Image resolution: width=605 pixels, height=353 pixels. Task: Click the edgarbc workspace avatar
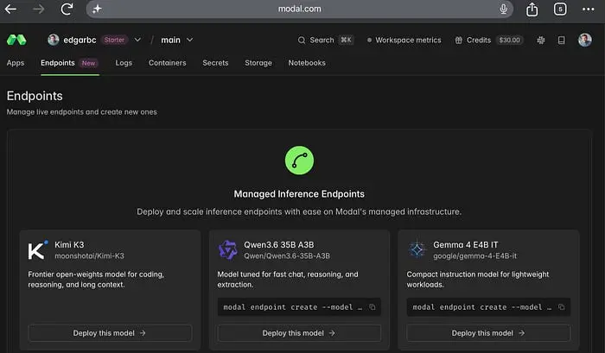click(54, 40)
